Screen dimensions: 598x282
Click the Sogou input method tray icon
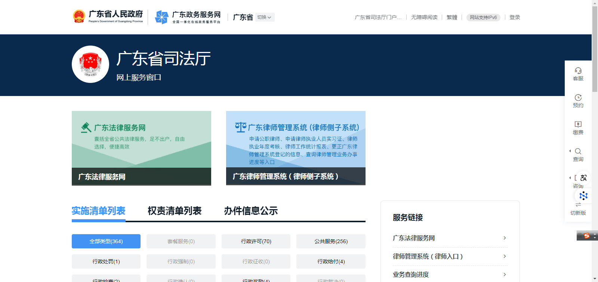click(x=587, y=236)
